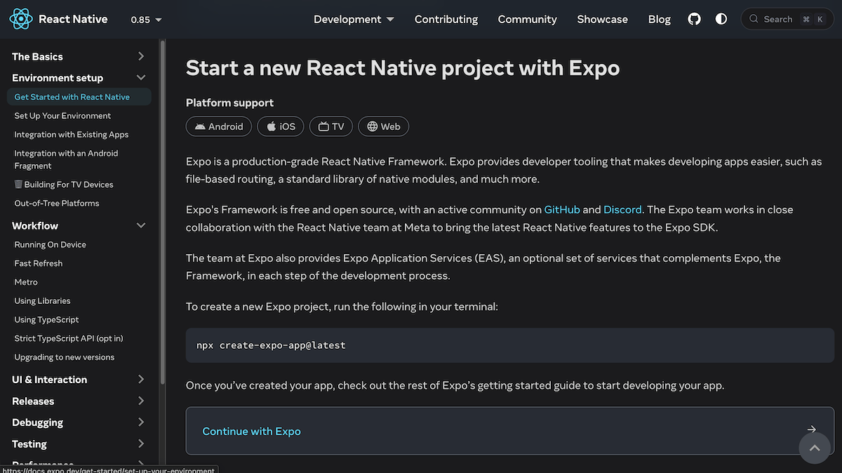842x473 pixels.
Task: Collapse the Environment setup section
Action: pos(141,78)
